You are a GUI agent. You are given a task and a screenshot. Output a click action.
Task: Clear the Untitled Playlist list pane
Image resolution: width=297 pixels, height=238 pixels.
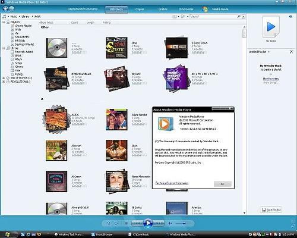(291, 52)
